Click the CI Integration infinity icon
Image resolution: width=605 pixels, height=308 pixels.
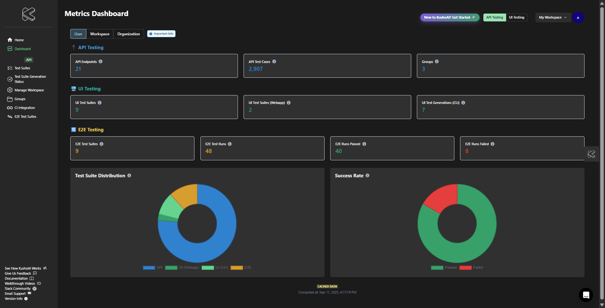coord(10,108)
